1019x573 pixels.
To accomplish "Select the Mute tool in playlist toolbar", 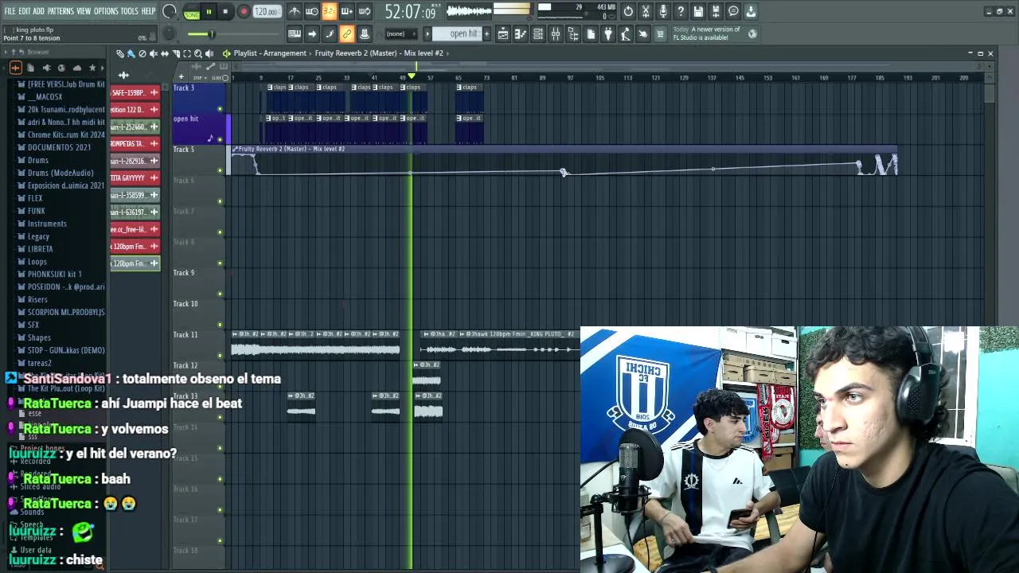I will pos(154,53).
